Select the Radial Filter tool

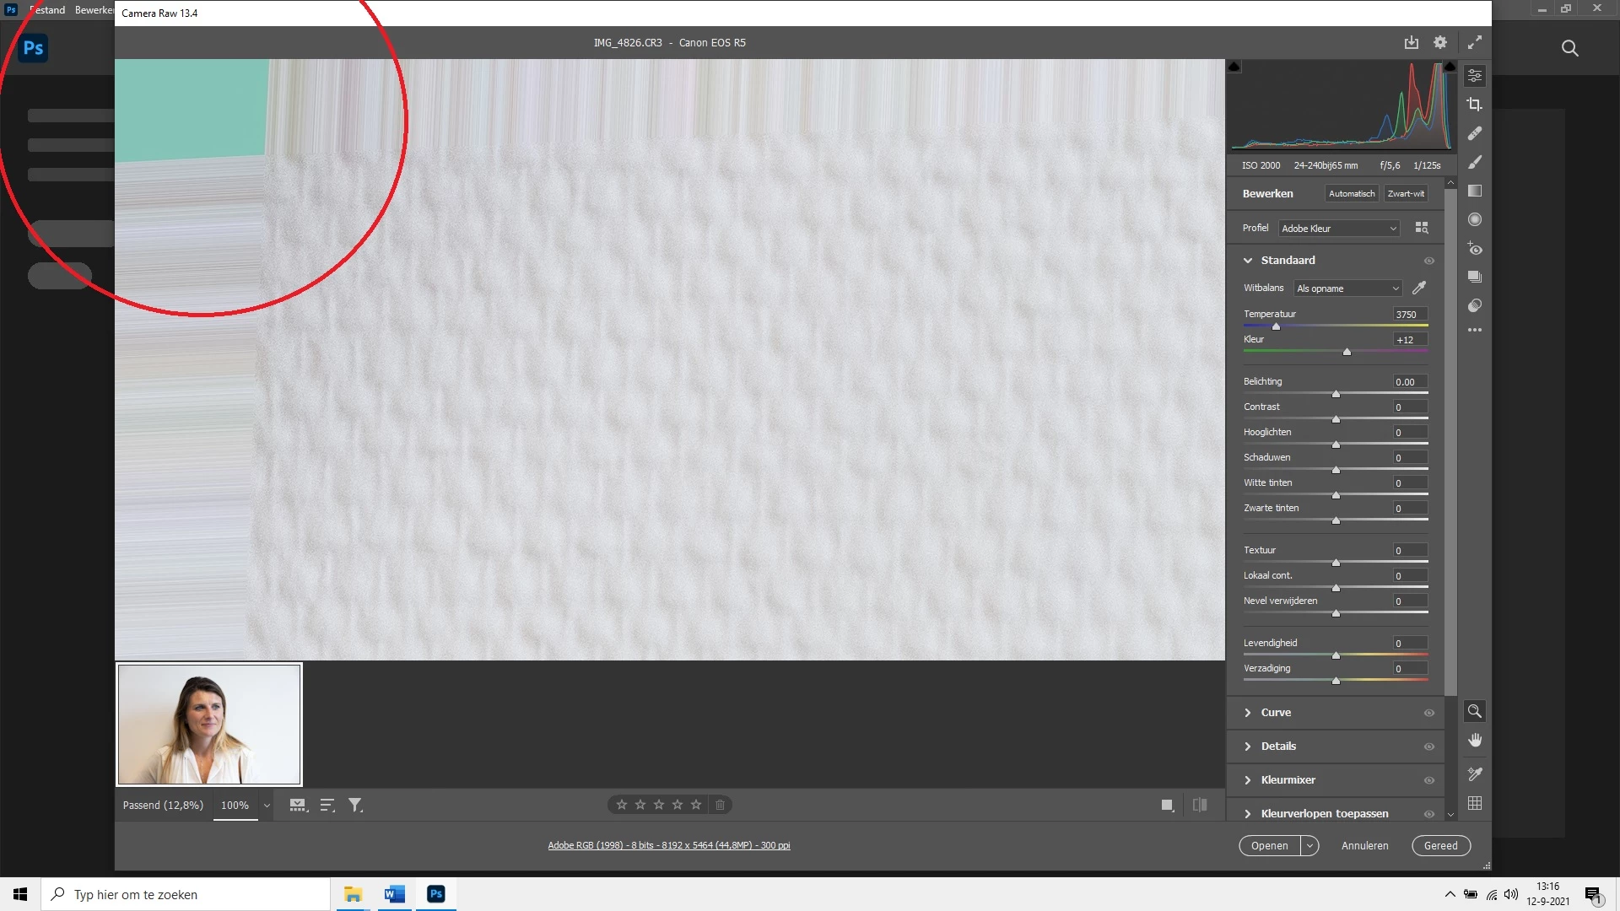coord(1474,219)
